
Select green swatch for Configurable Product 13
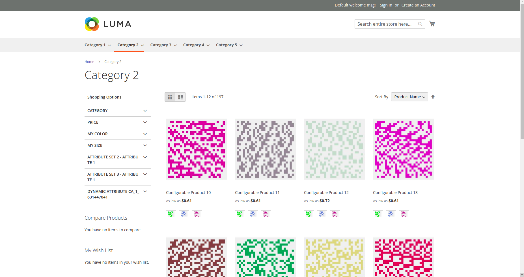pos(378,214)
